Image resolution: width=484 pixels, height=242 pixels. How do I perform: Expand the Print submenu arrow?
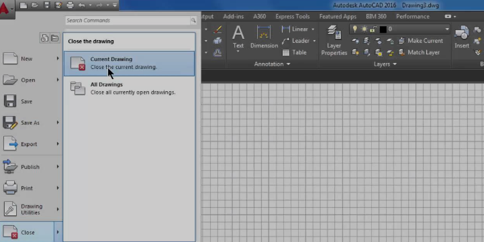pos(58,188)
